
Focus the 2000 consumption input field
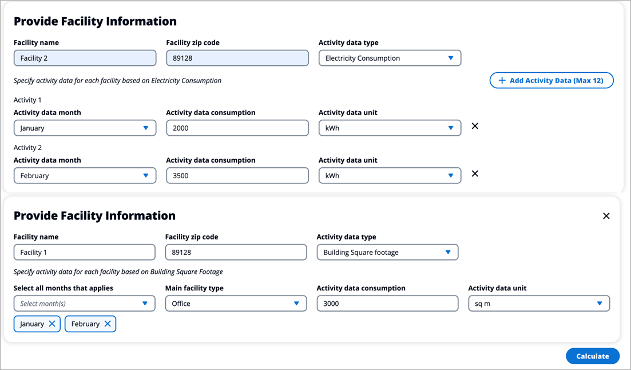point(237,128)
